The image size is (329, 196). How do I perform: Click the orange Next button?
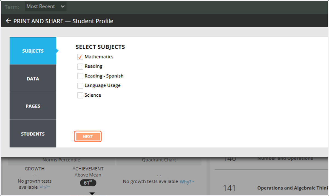click(88, 137)
